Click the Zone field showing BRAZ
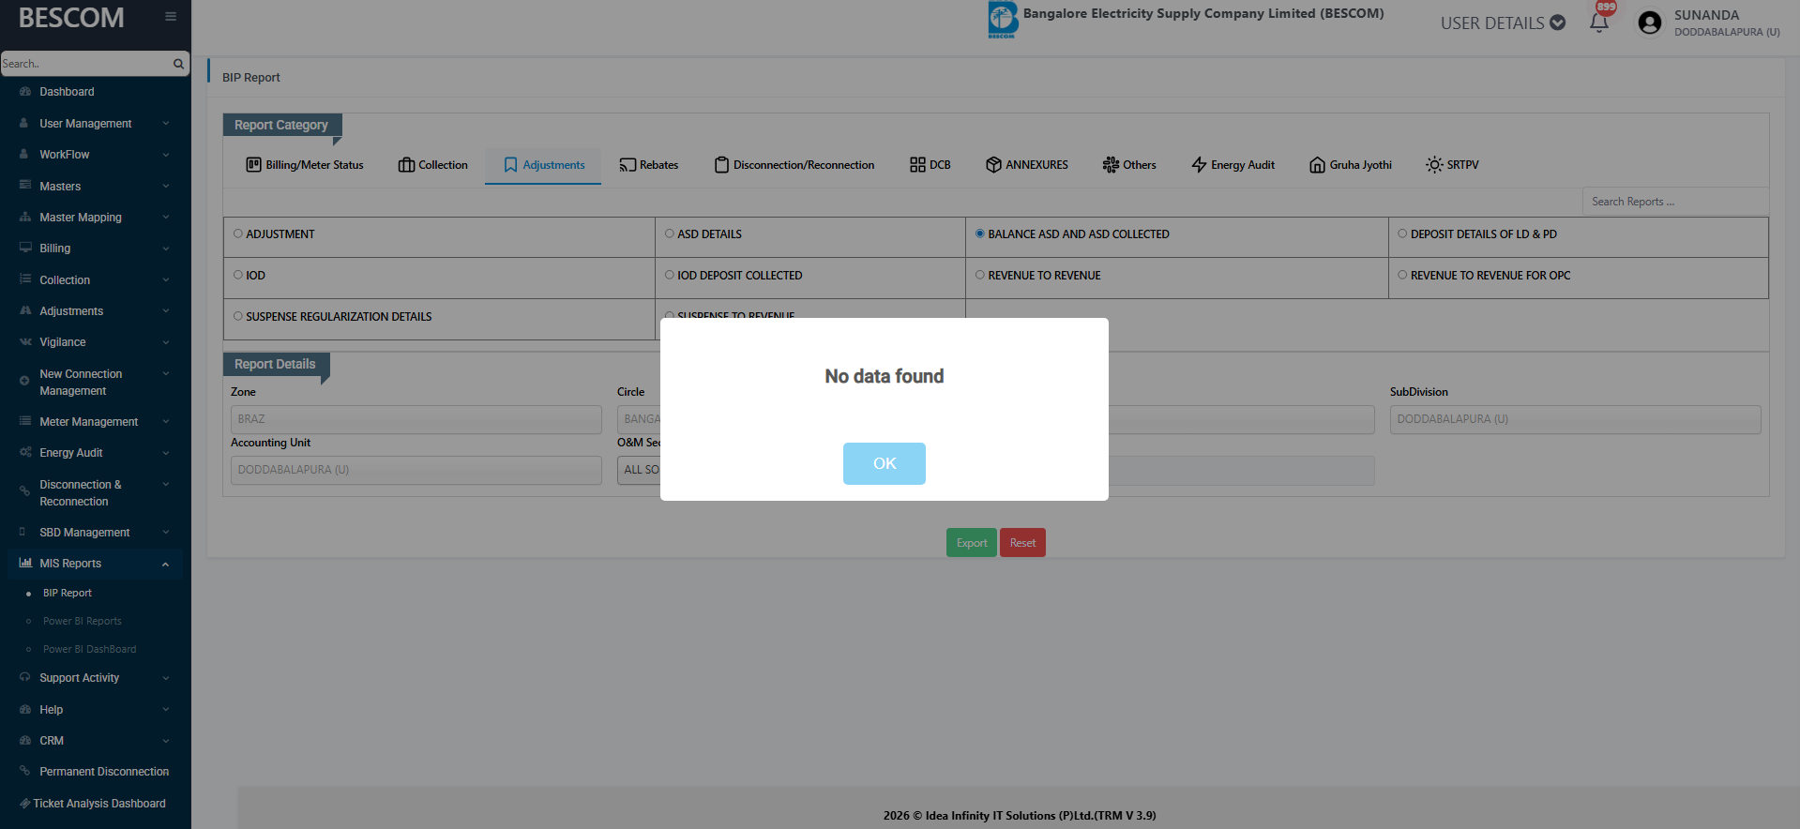The width and height of the screenshot is (1800, 829). point(416,419)
